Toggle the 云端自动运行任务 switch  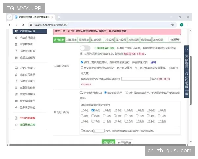pos(85,48)
